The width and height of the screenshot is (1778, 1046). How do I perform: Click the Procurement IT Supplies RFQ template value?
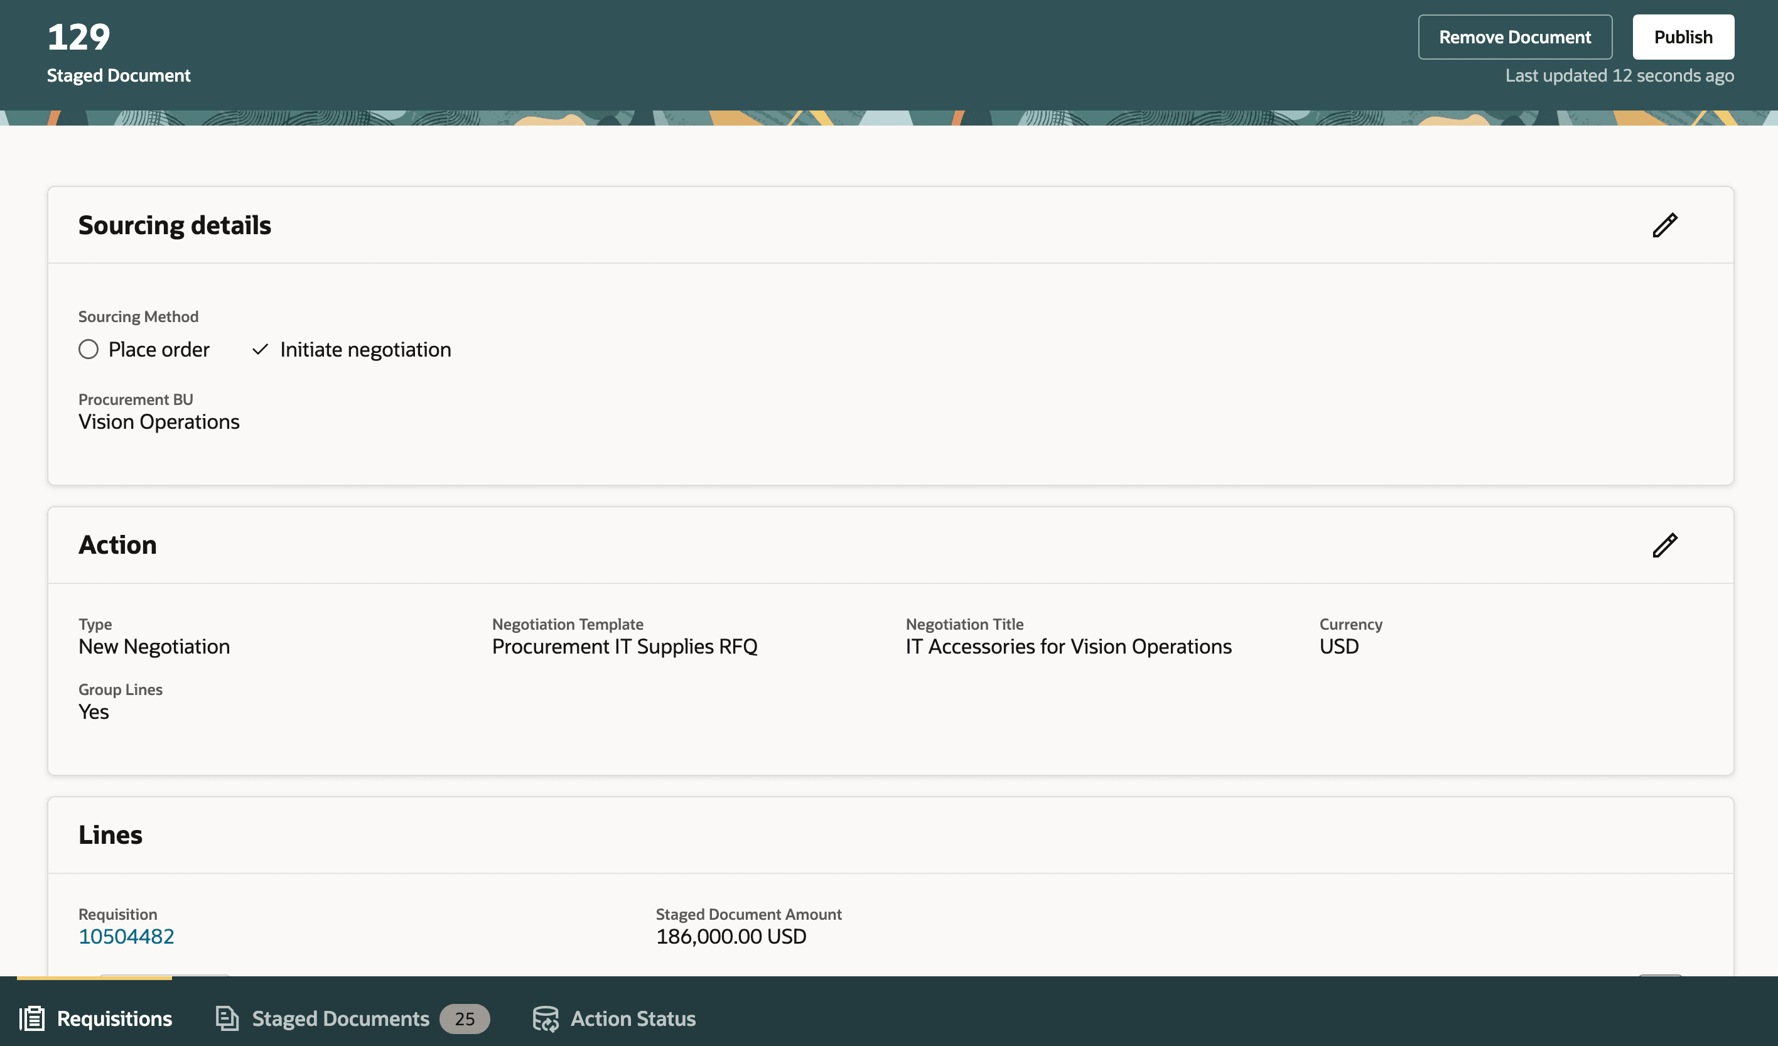click(x=625, y=646)
